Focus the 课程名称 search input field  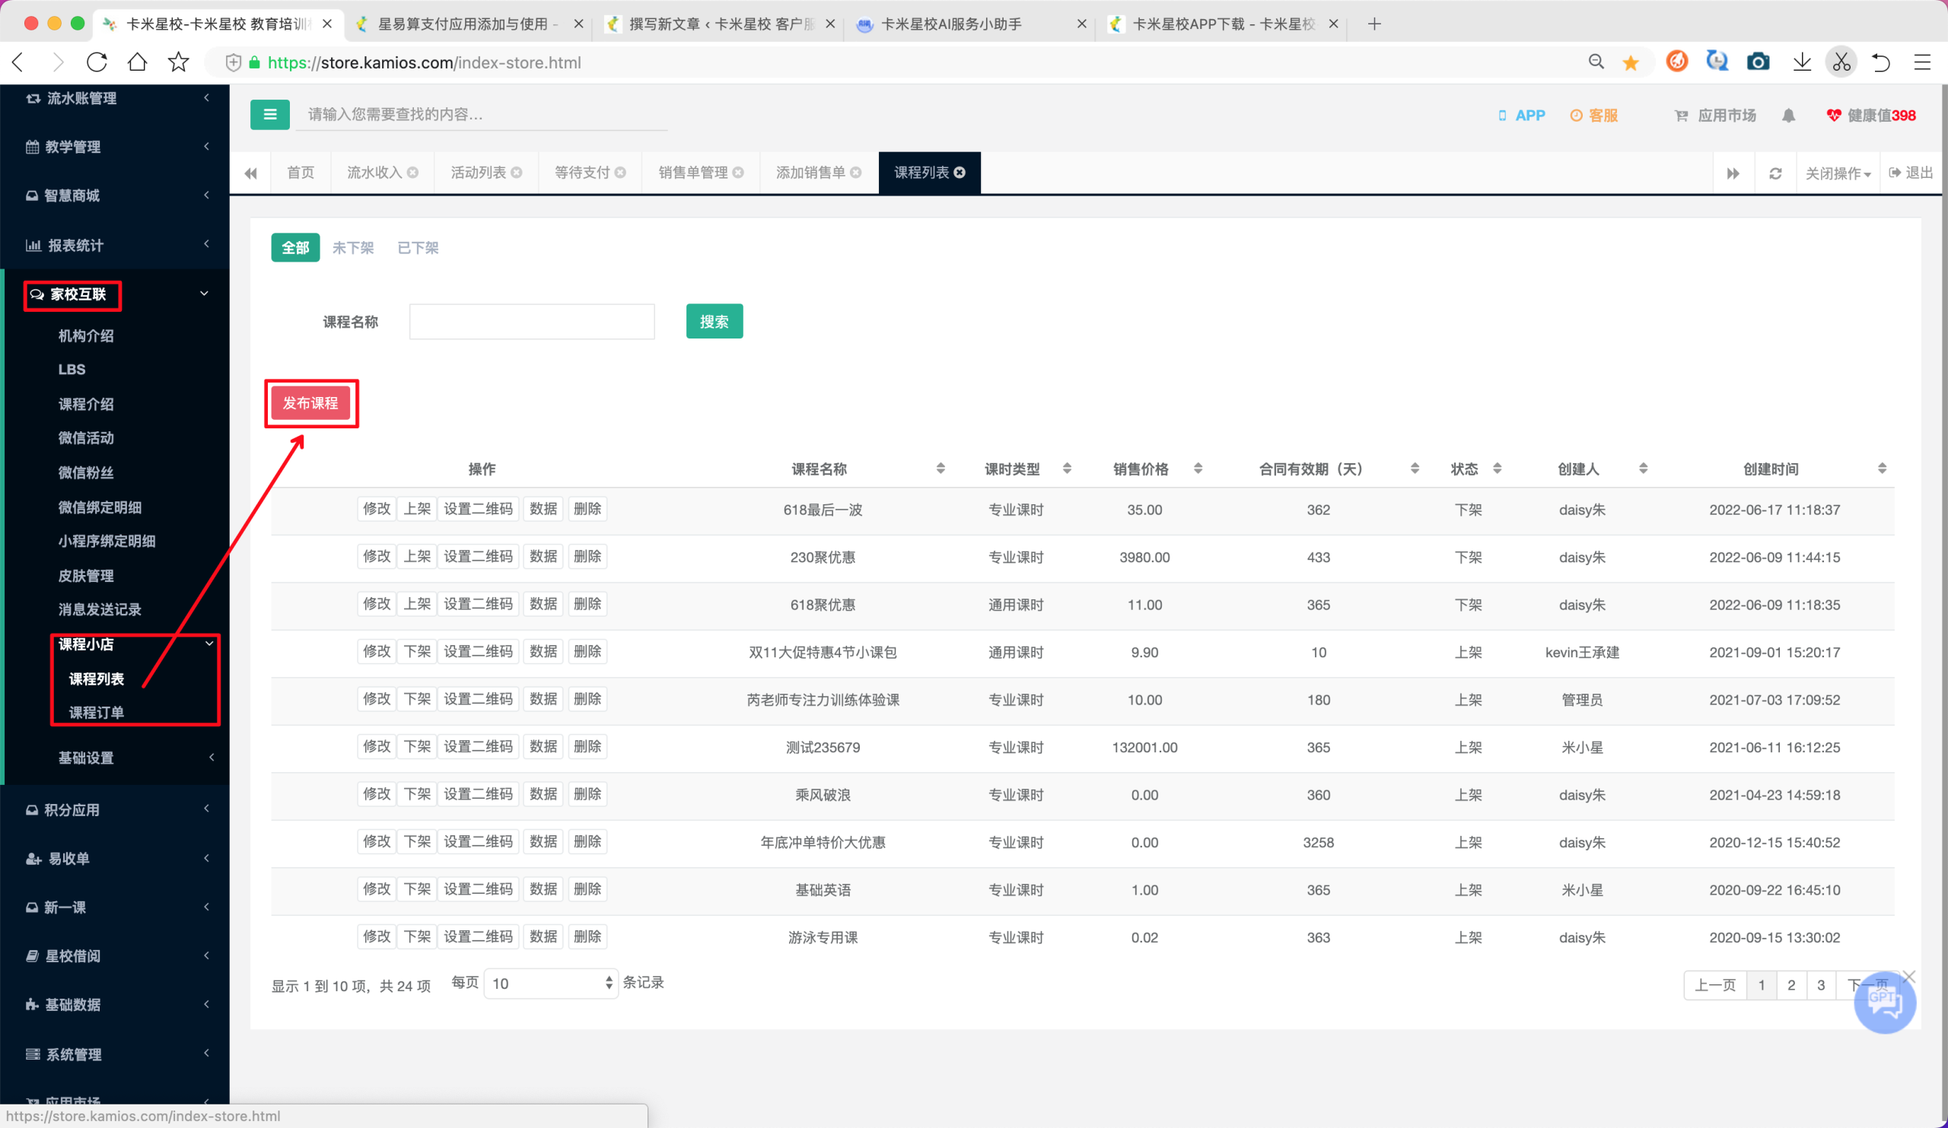(532, 322)
